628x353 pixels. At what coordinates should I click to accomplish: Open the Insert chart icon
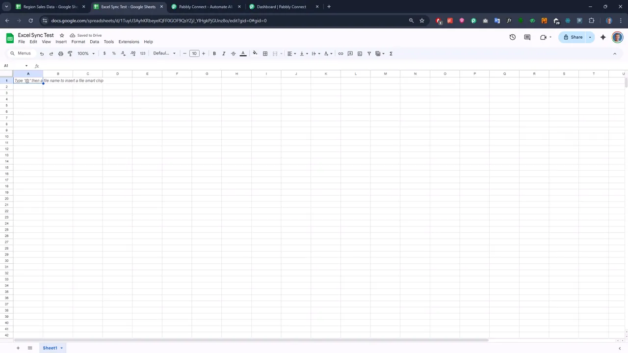pyautogui.click(x=360, y=53)
